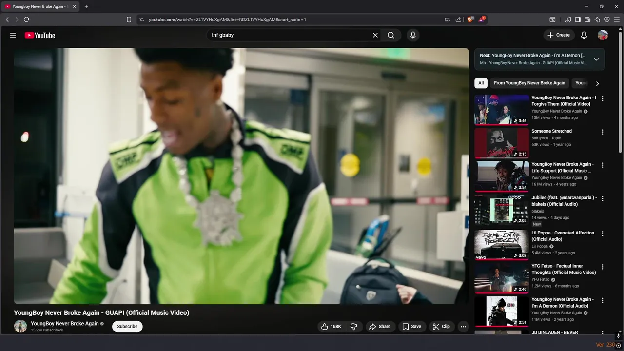Play YFG Fatso Factual Inner Thoughts thumbnail
This screenshot has width=624, height=351.
pos(502,278)
